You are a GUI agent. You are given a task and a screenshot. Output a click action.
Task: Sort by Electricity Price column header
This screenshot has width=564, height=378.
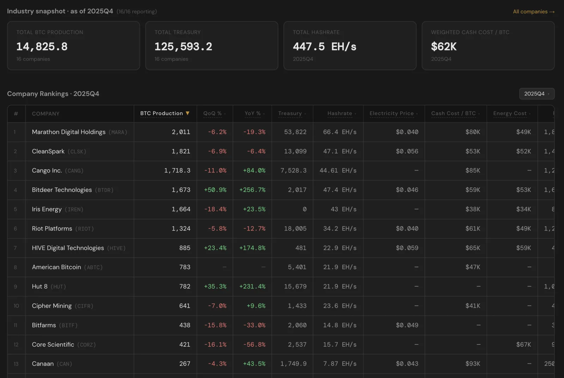pyautogui.click(x=394, y=113)
